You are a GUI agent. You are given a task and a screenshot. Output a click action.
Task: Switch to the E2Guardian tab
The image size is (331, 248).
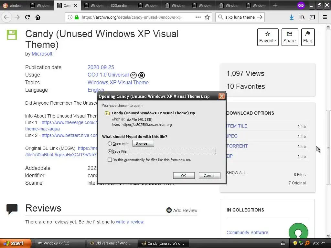[x=121, y=5]
